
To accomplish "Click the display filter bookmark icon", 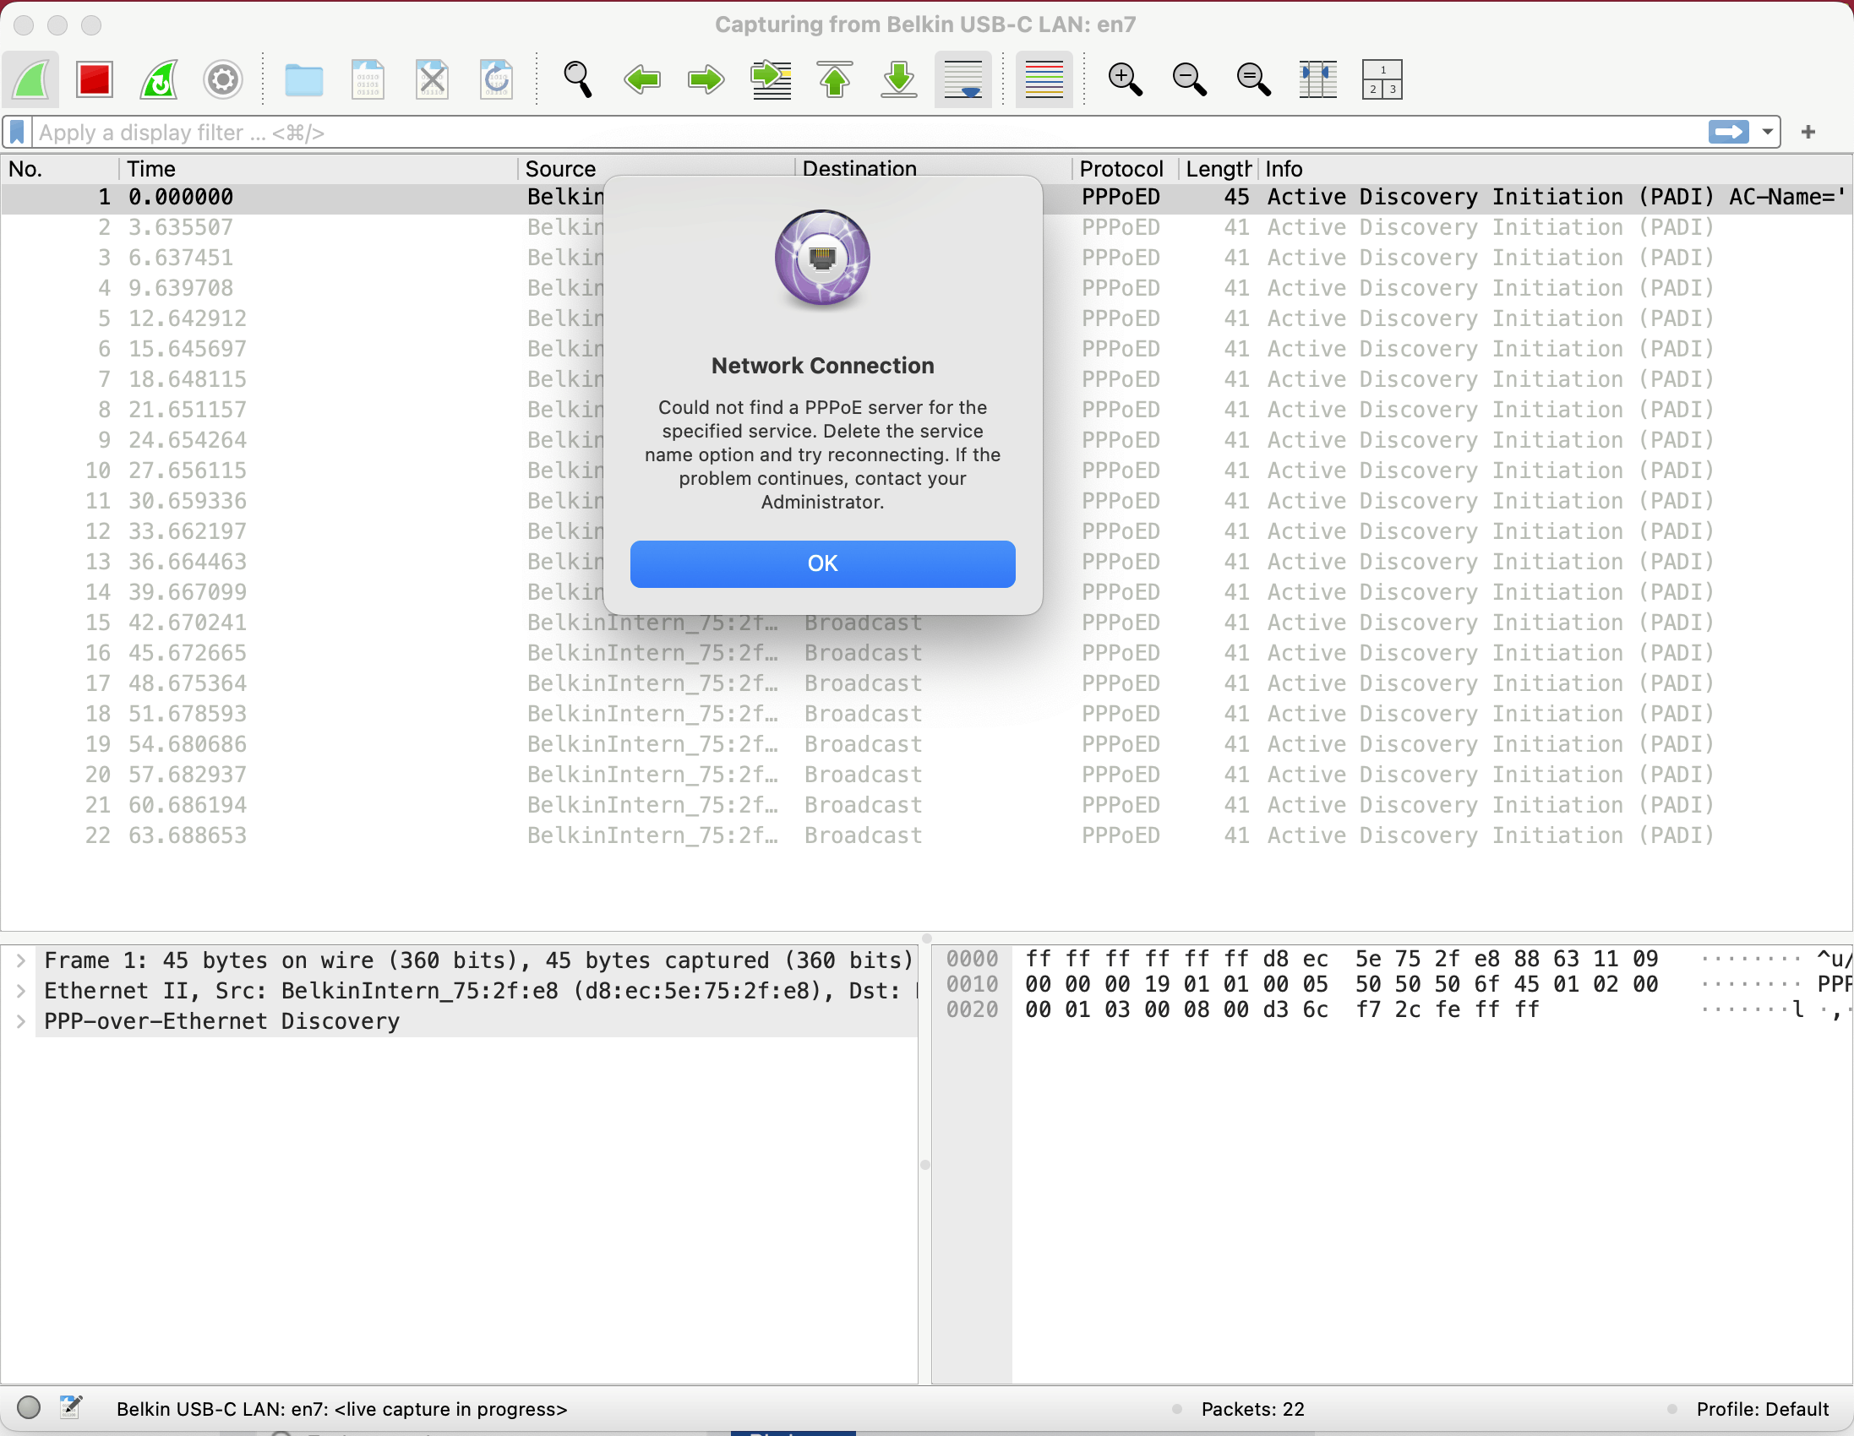I will coord(17,133).
